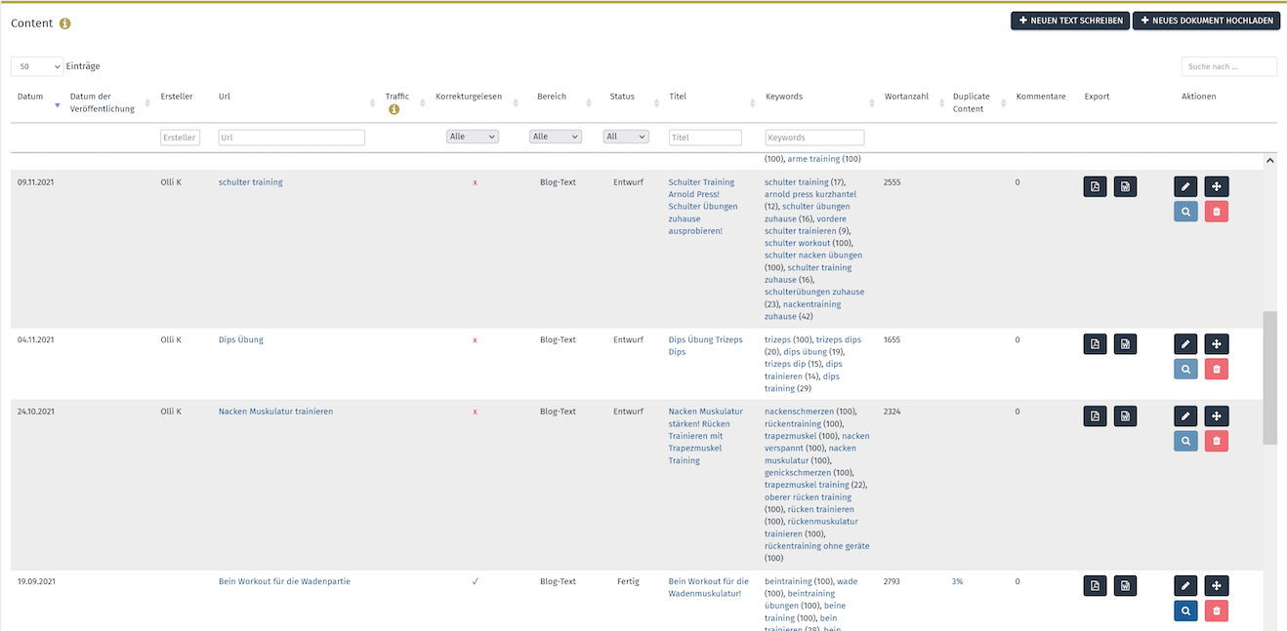Viewport: 1287px width, 631px height.
Task: Click the table's vertical scrollbar thumb
Action: (1269, 377)
